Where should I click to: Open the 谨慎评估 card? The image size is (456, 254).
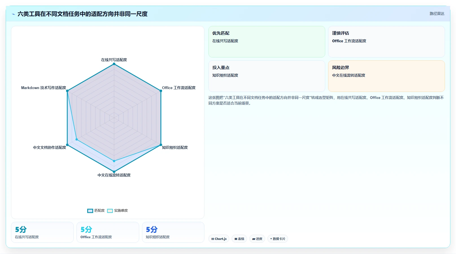pyautogui.click(x=386, y=42)
